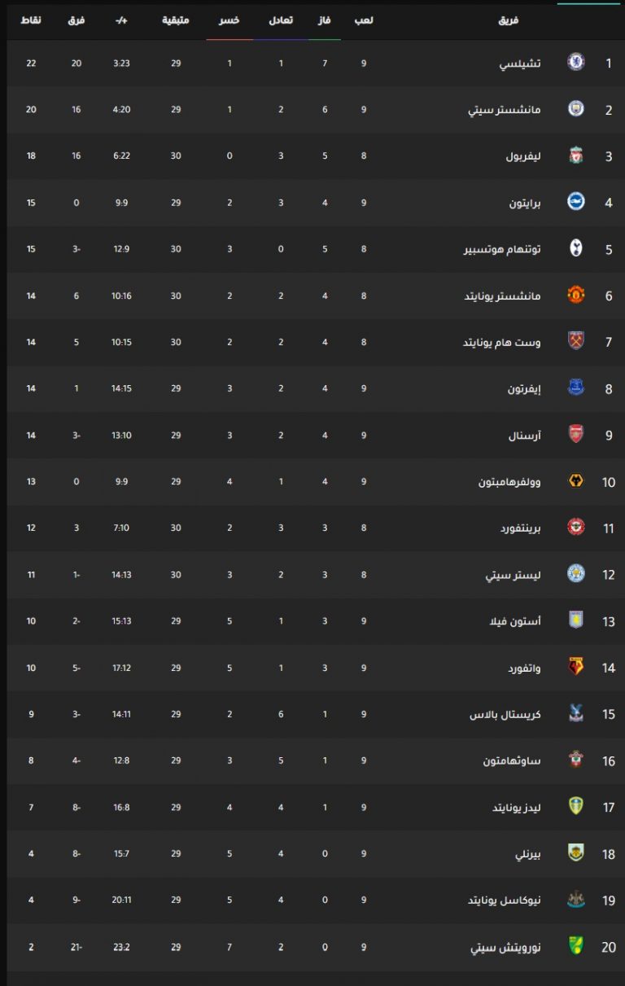Click the West Ham United crest
Image resolution: width=625 pixels, height=986 pixels.
pyautogui.click(x=575, y=342)
